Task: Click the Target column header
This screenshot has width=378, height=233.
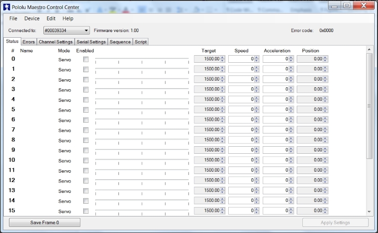Action: pos(208,51)
